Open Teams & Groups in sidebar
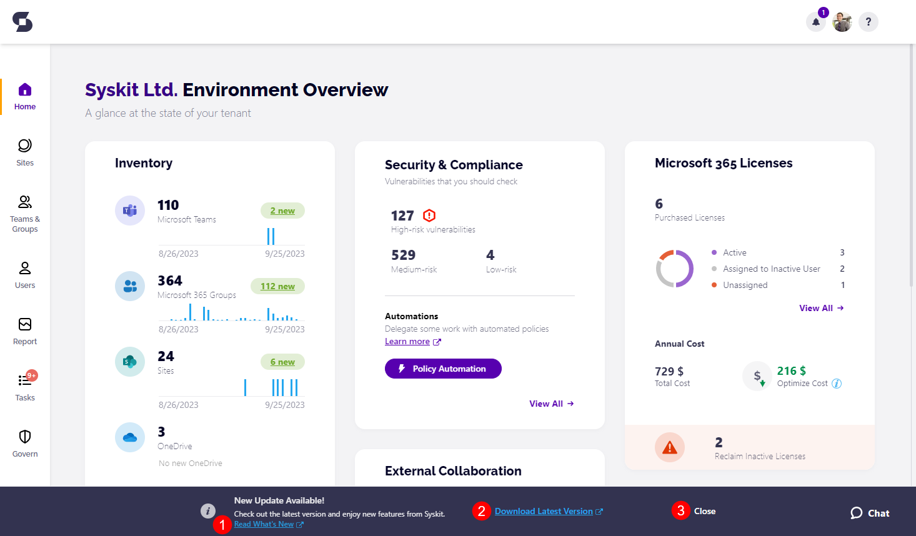 25,212
